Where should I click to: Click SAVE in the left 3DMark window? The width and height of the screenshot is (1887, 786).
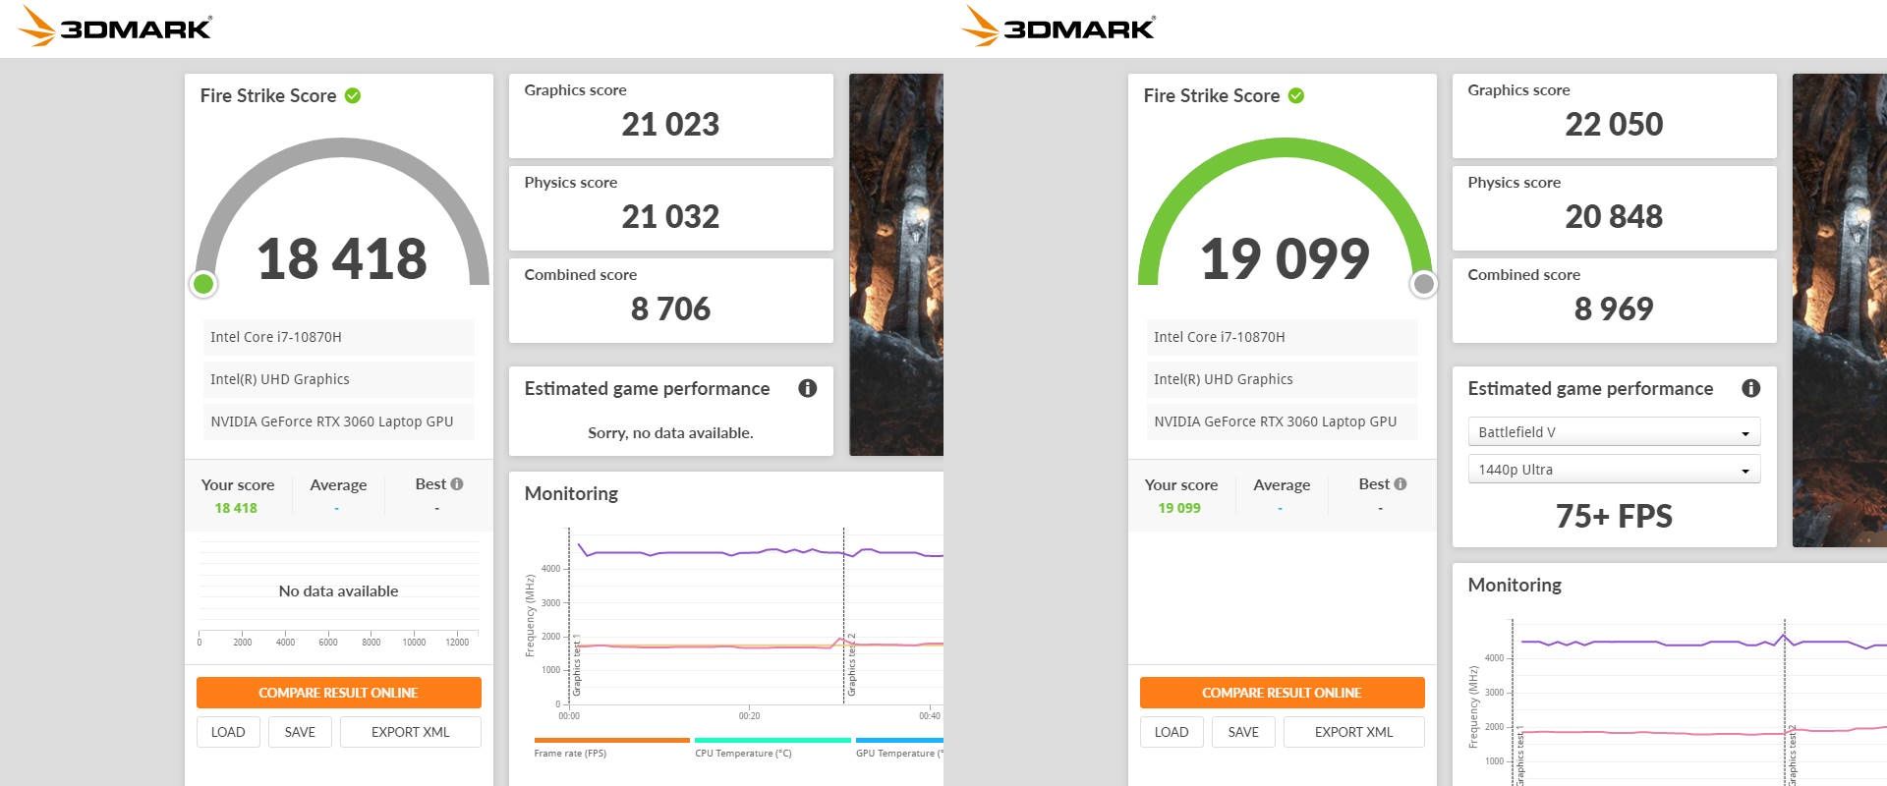click(300, 732)
